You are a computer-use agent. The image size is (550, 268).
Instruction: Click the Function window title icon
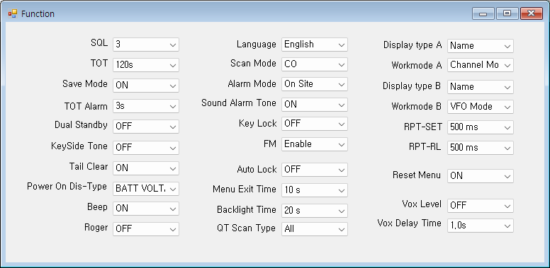coord(12,13)
